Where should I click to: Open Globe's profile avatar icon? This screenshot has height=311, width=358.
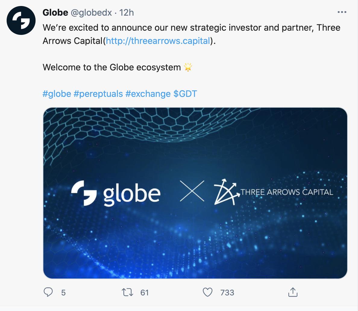(21, 20)
